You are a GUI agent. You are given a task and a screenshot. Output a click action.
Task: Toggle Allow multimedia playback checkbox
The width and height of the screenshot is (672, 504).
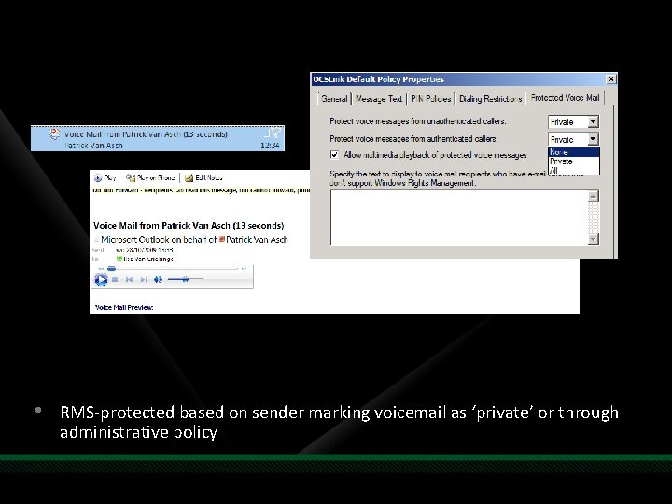tap(334, 155)
